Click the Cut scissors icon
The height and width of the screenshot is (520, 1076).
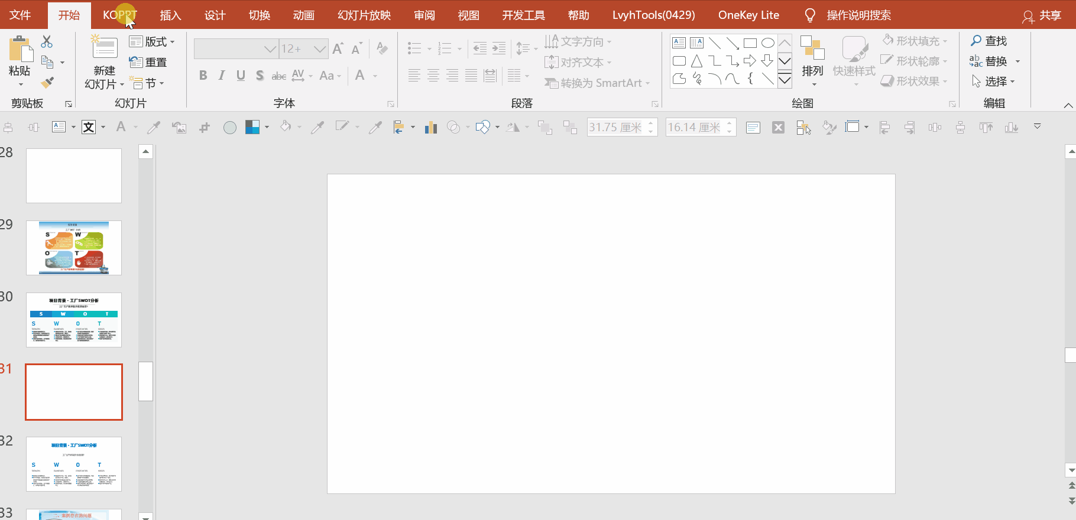47,41
